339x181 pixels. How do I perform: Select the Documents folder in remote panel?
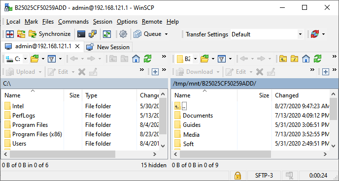[194, 116]
